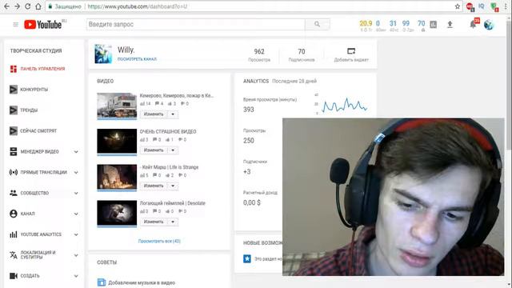Click the watch time analytics graph
This screenshot has height=288, width=512.
click(344, 105)
